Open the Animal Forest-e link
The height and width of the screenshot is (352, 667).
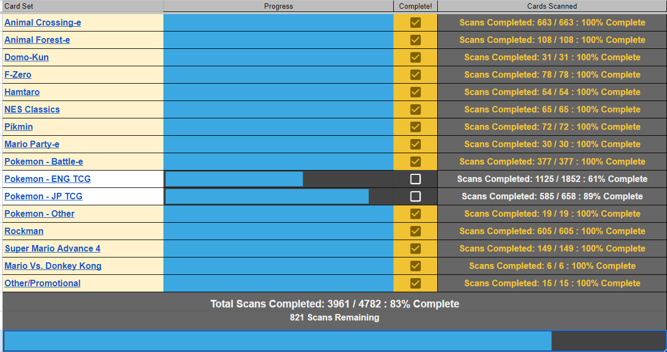[x=37, y=40]
